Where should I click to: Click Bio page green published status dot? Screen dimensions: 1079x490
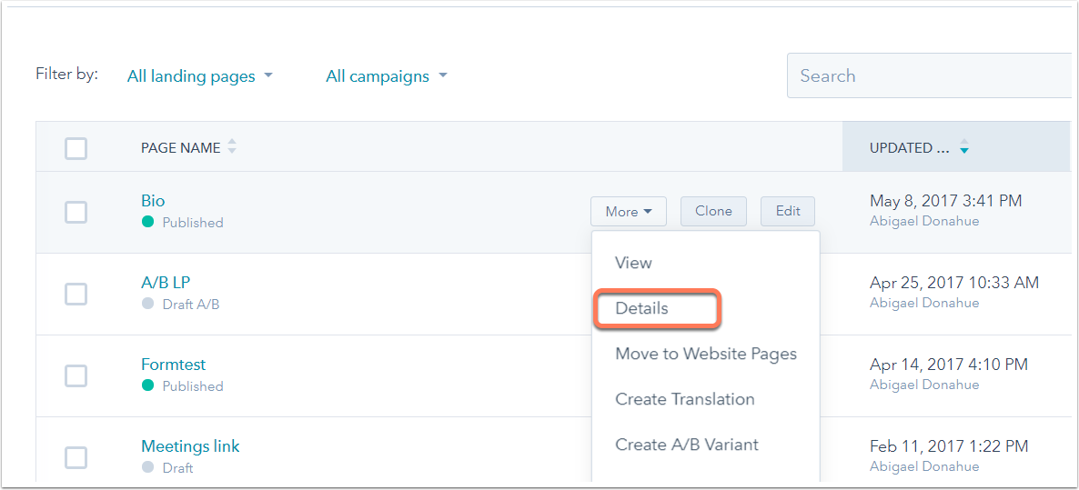(148, 222)
